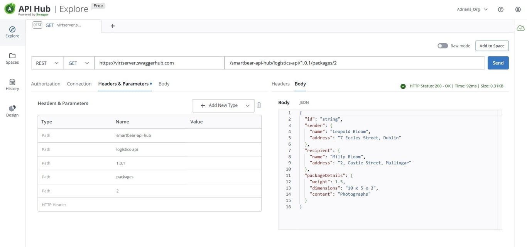Toggle Raw mode switch
The height and width of the screenshot is (247, 527).
pyautogui.click(x=443, y=46)
